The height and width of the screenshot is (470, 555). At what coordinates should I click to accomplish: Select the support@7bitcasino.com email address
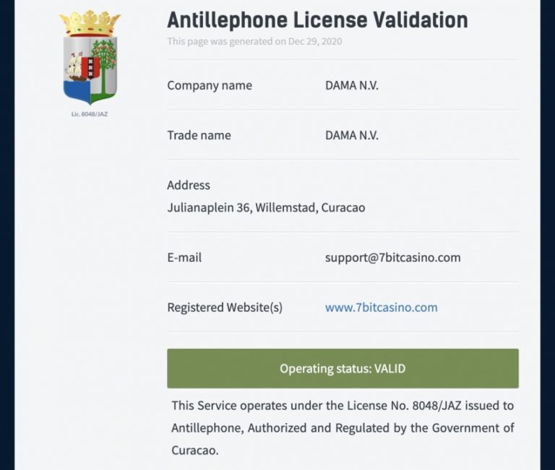tap(393, 258)
